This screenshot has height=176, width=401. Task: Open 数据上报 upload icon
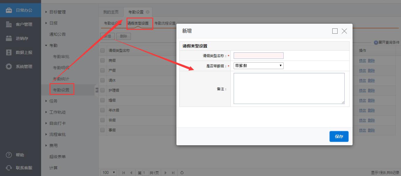(9, 52)
